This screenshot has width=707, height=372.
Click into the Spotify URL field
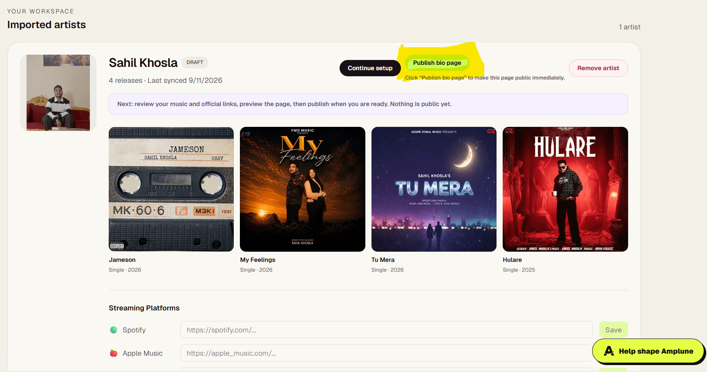pos(386,330)
